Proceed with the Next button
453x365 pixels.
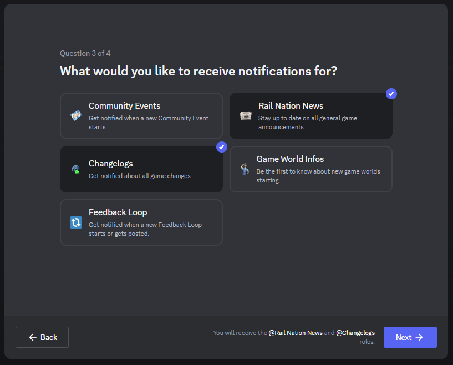[x=410, y=337]
